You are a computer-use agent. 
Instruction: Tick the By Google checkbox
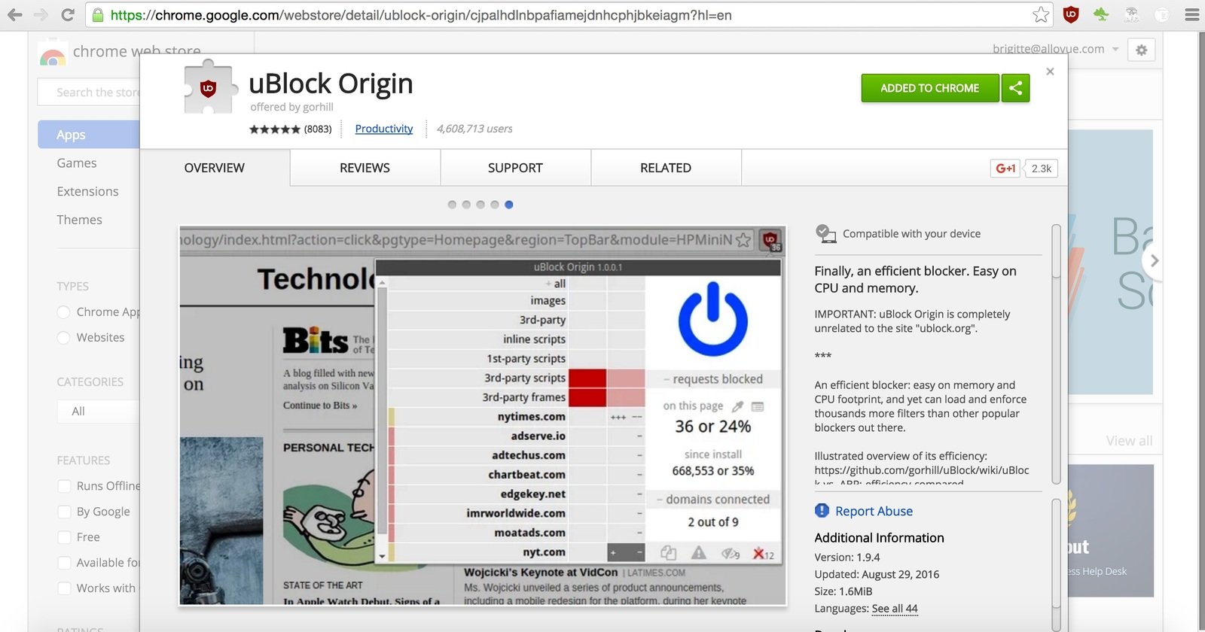(65, 512)
